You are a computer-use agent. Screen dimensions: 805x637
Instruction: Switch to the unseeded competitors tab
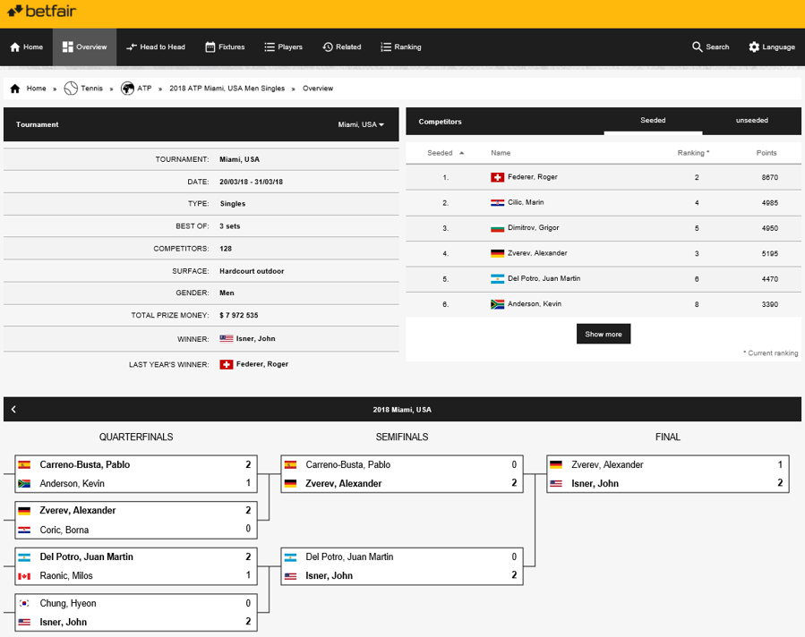point(751,120)
